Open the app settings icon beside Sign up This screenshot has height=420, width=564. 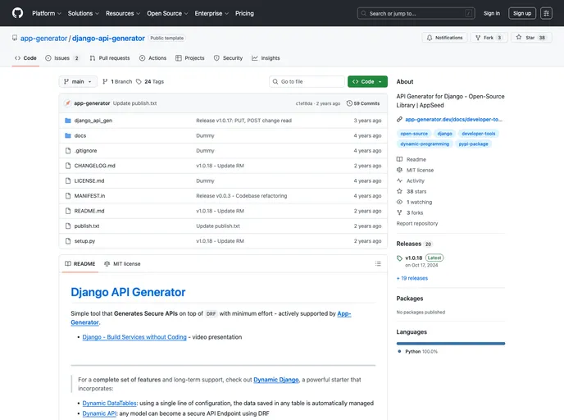pos(546,13)
